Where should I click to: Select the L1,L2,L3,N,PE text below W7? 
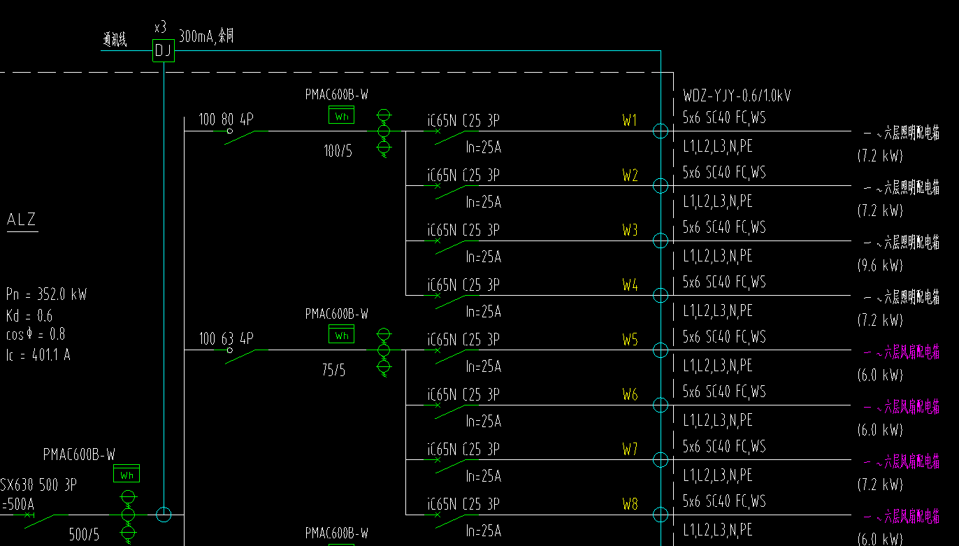pyautogui.click(x=718, y=475)
